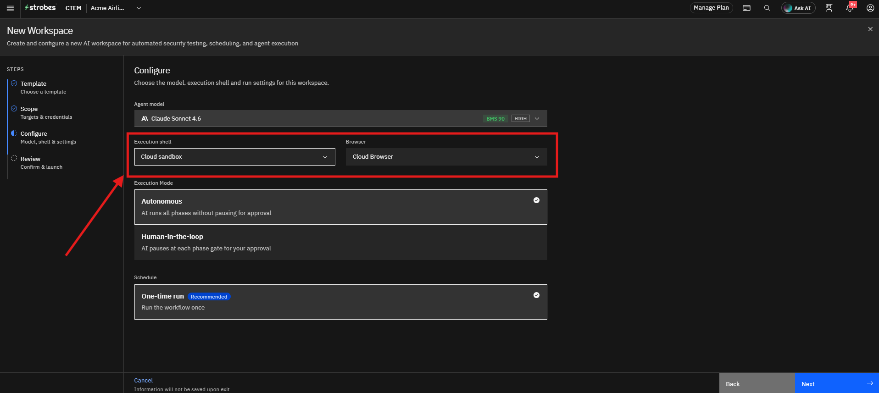Click the Configure step half-circle icon
The width and height of the screenshot is (879, 393).
[14, 133]
